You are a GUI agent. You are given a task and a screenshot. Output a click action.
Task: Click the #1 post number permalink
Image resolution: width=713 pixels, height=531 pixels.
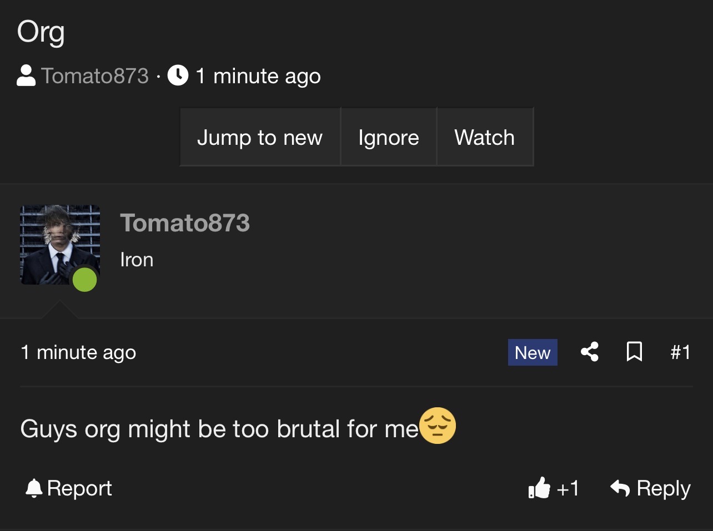680,352
